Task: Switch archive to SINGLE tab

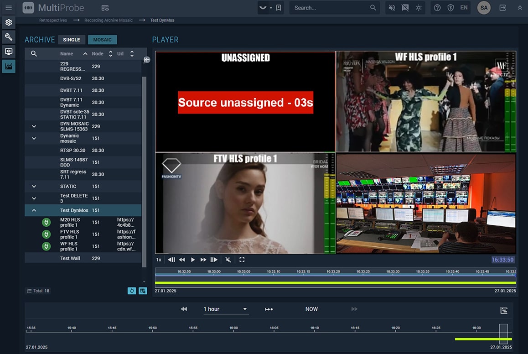Action: 72,40
